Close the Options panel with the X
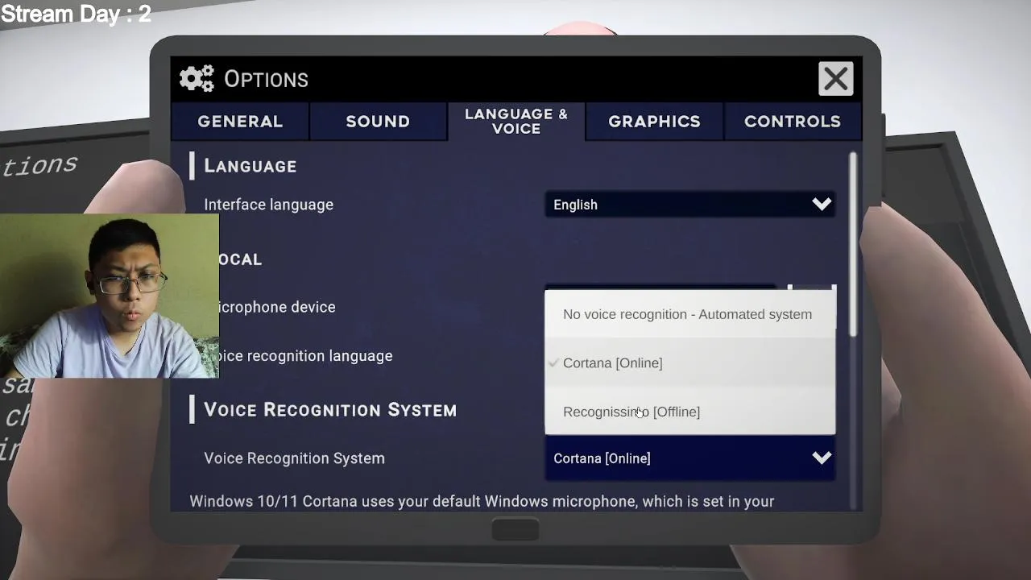 pyautogui.click(x=835, y=79)
